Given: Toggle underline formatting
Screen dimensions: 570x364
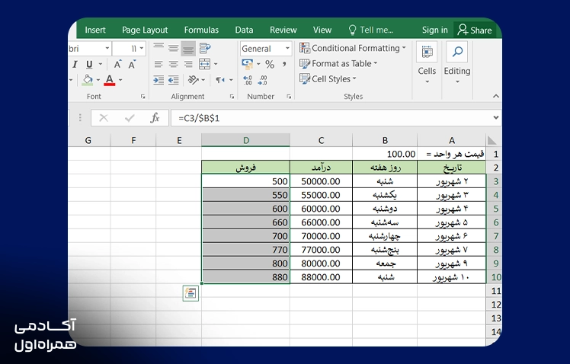Looking at the screenshot, I should point(89,65).
